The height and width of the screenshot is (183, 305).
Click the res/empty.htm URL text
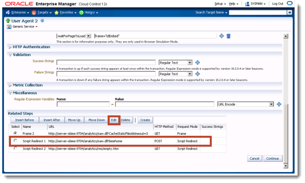point(83,149)
